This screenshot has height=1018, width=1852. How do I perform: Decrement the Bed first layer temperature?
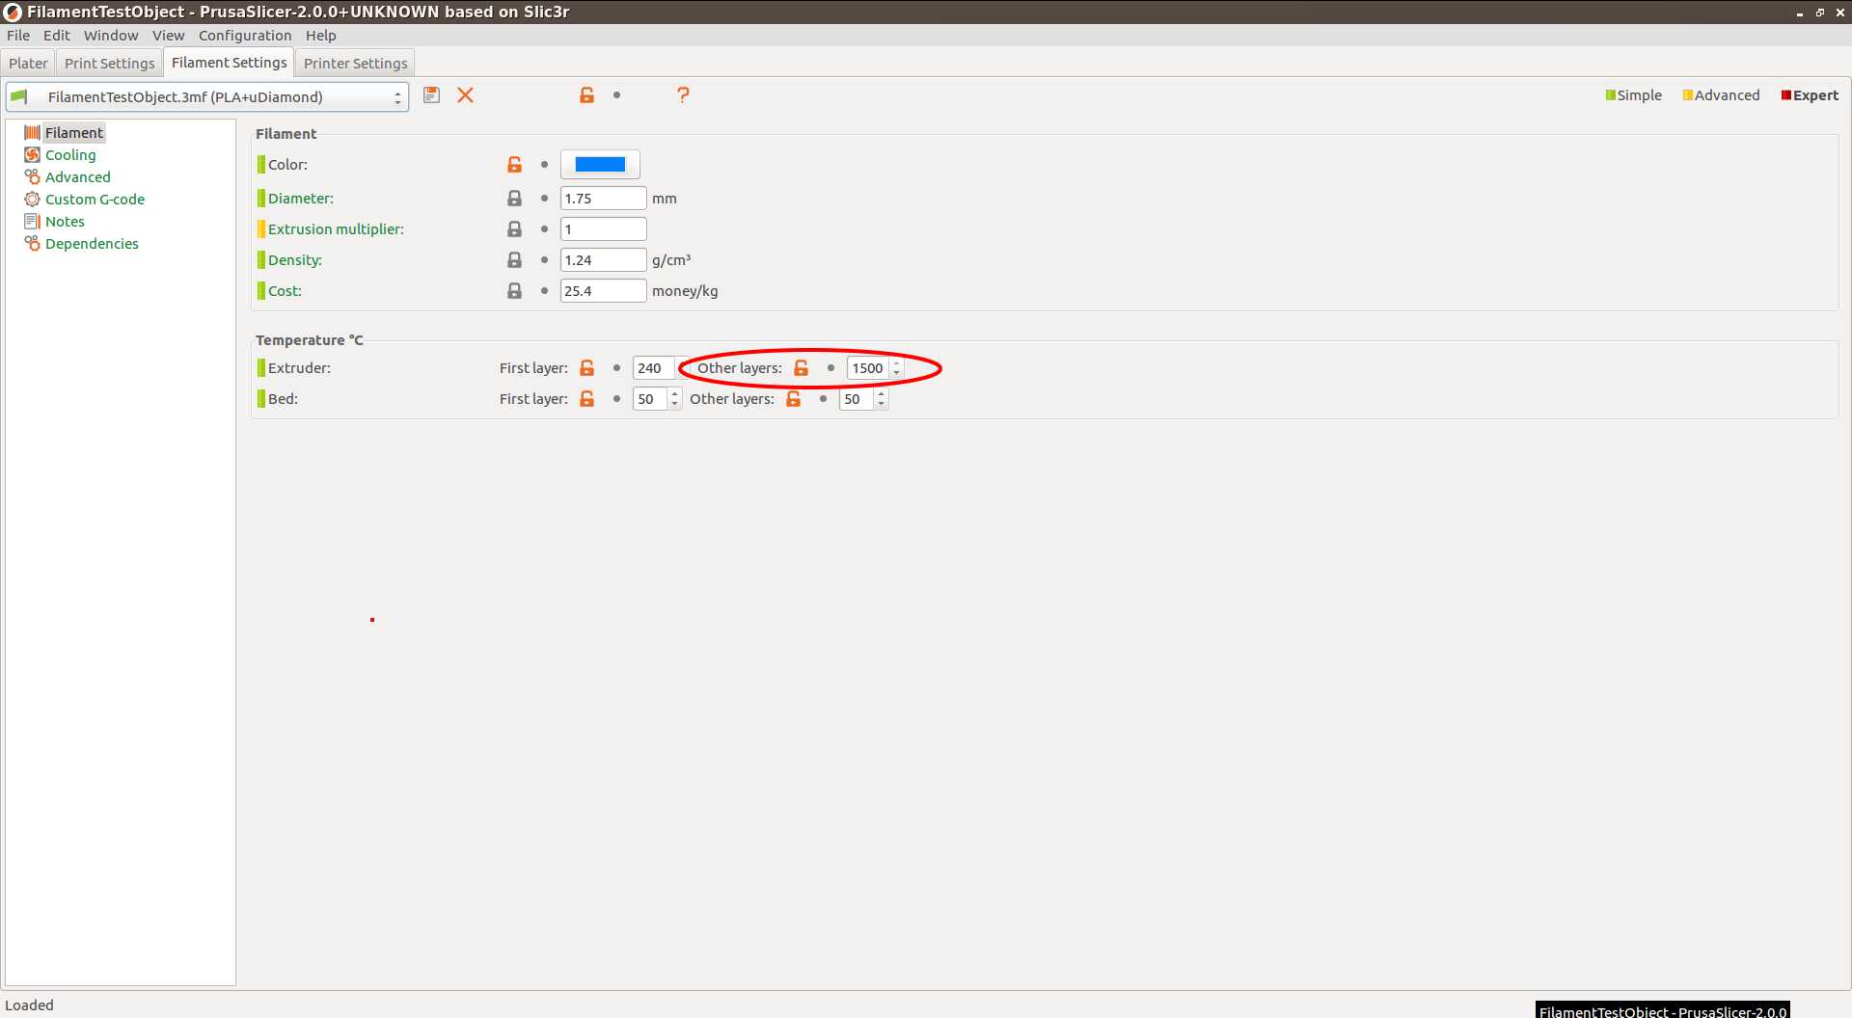[x=674, y=403]
